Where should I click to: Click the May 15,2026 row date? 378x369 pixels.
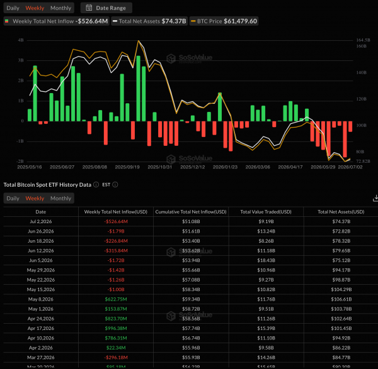point(41,289)
